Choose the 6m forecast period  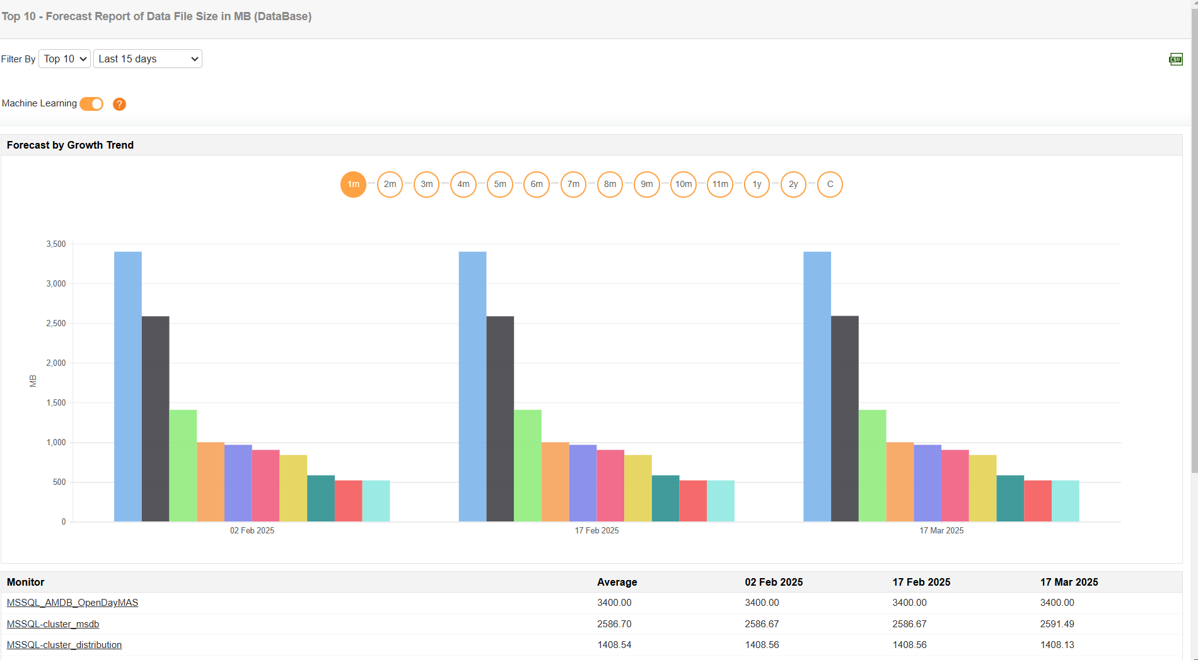tap(537, 185)
